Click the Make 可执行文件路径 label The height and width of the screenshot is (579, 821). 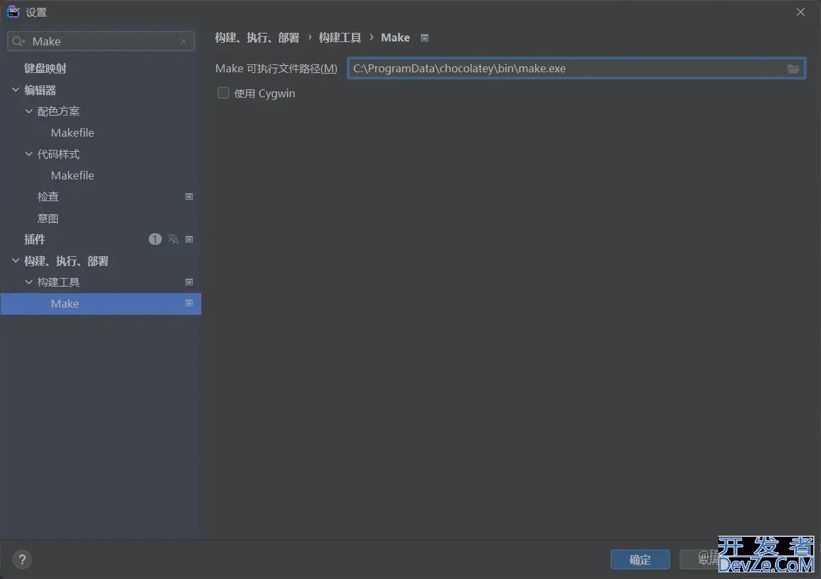[x=276, y=68]
